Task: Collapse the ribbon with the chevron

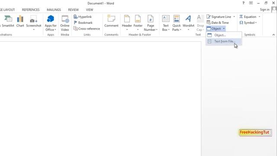Action: (274, 35)
